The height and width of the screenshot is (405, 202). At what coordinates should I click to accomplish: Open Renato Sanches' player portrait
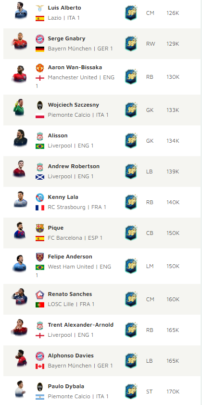click(x=19, y=297)
